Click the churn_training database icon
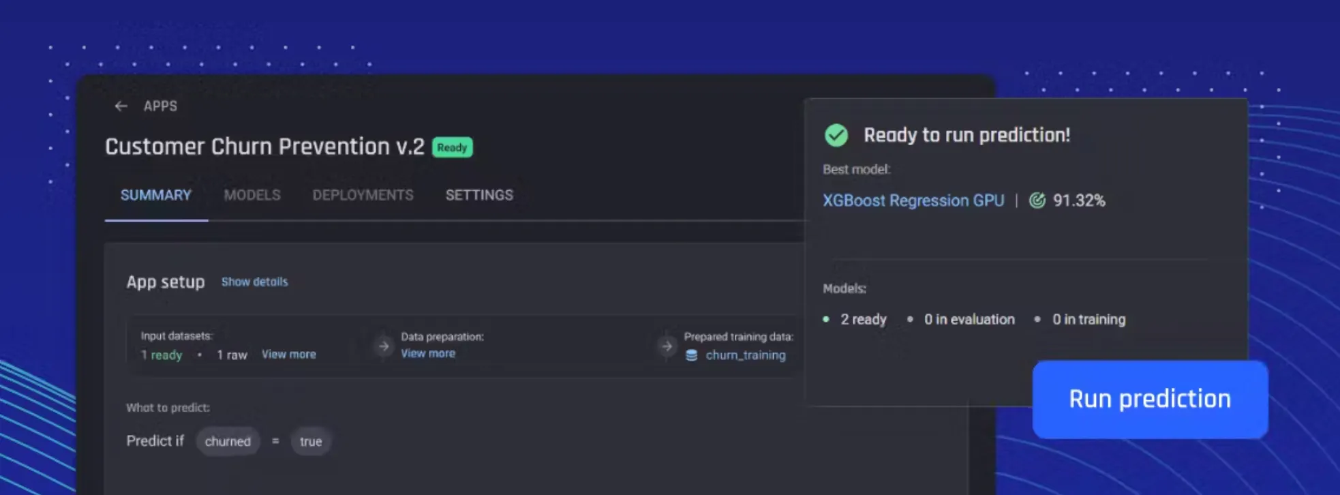This screenshot has width=1340, height=495. click(x=691, y=355)
